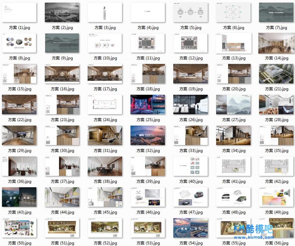Click the tea room rendering 方案 (14).jpg
This screenshot has width=295, height=246.
click(x=276, y=43)
